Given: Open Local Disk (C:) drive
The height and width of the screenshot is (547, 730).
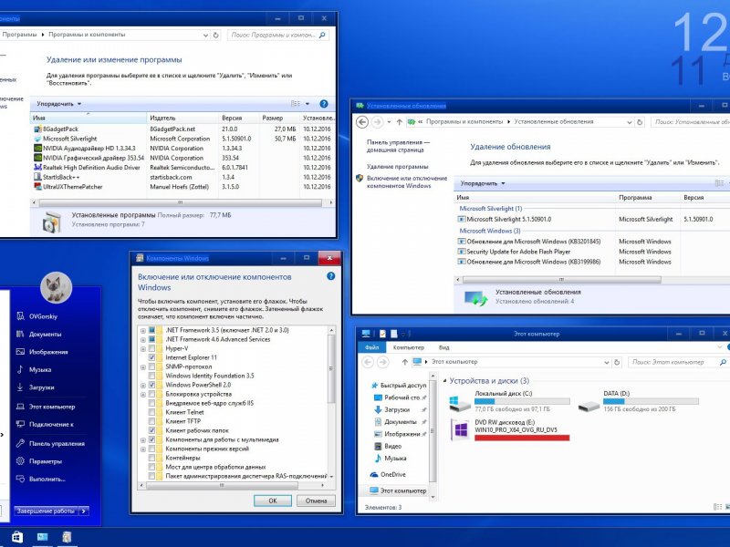Looking at the screenshot, I should coord(509,401).
